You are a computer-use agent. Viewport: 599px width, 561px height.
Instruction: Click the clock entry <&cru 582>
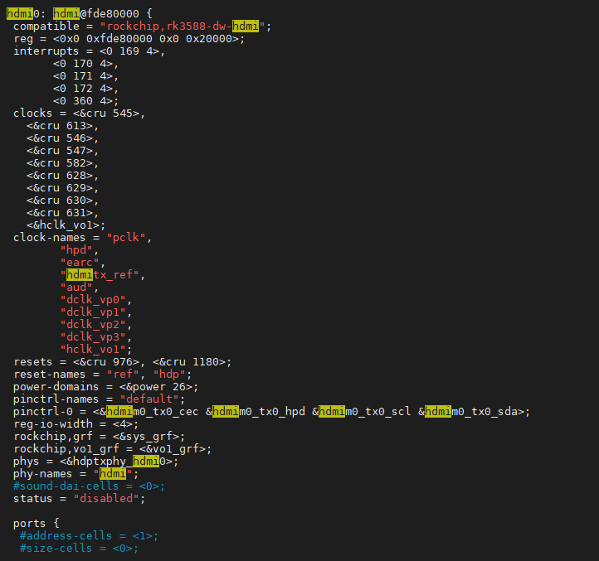60,163
